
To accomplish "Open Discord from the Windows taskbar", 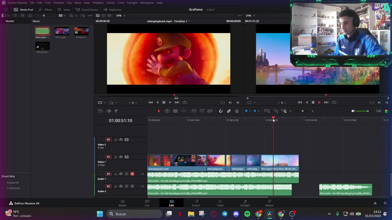I will pyautogui.click(x=236, y=214).
